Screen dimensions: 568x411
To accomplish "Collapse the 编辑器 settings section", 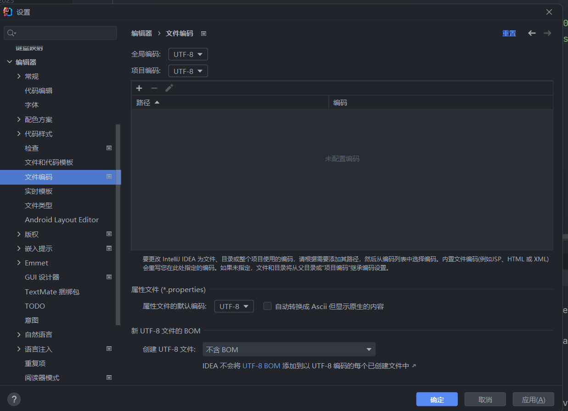I will click(x=10, y=62).
